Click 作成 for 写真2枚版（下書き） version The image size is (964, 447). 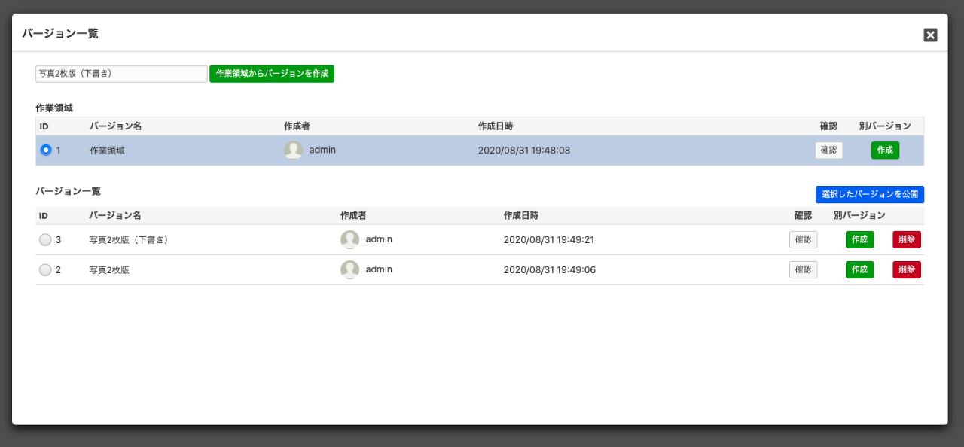point(859,239)
